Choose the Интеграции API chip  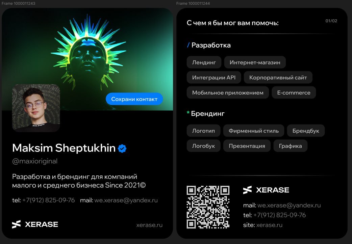pos(214,77)
